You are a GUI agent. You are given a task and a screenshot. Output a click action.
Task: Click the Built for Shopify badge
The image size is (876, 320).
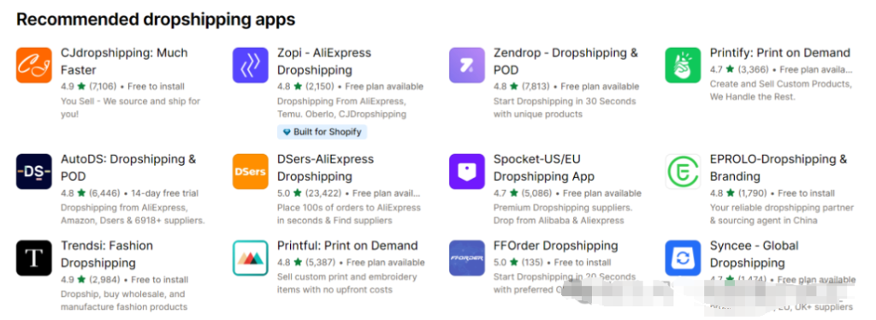[x=323, y=133]
